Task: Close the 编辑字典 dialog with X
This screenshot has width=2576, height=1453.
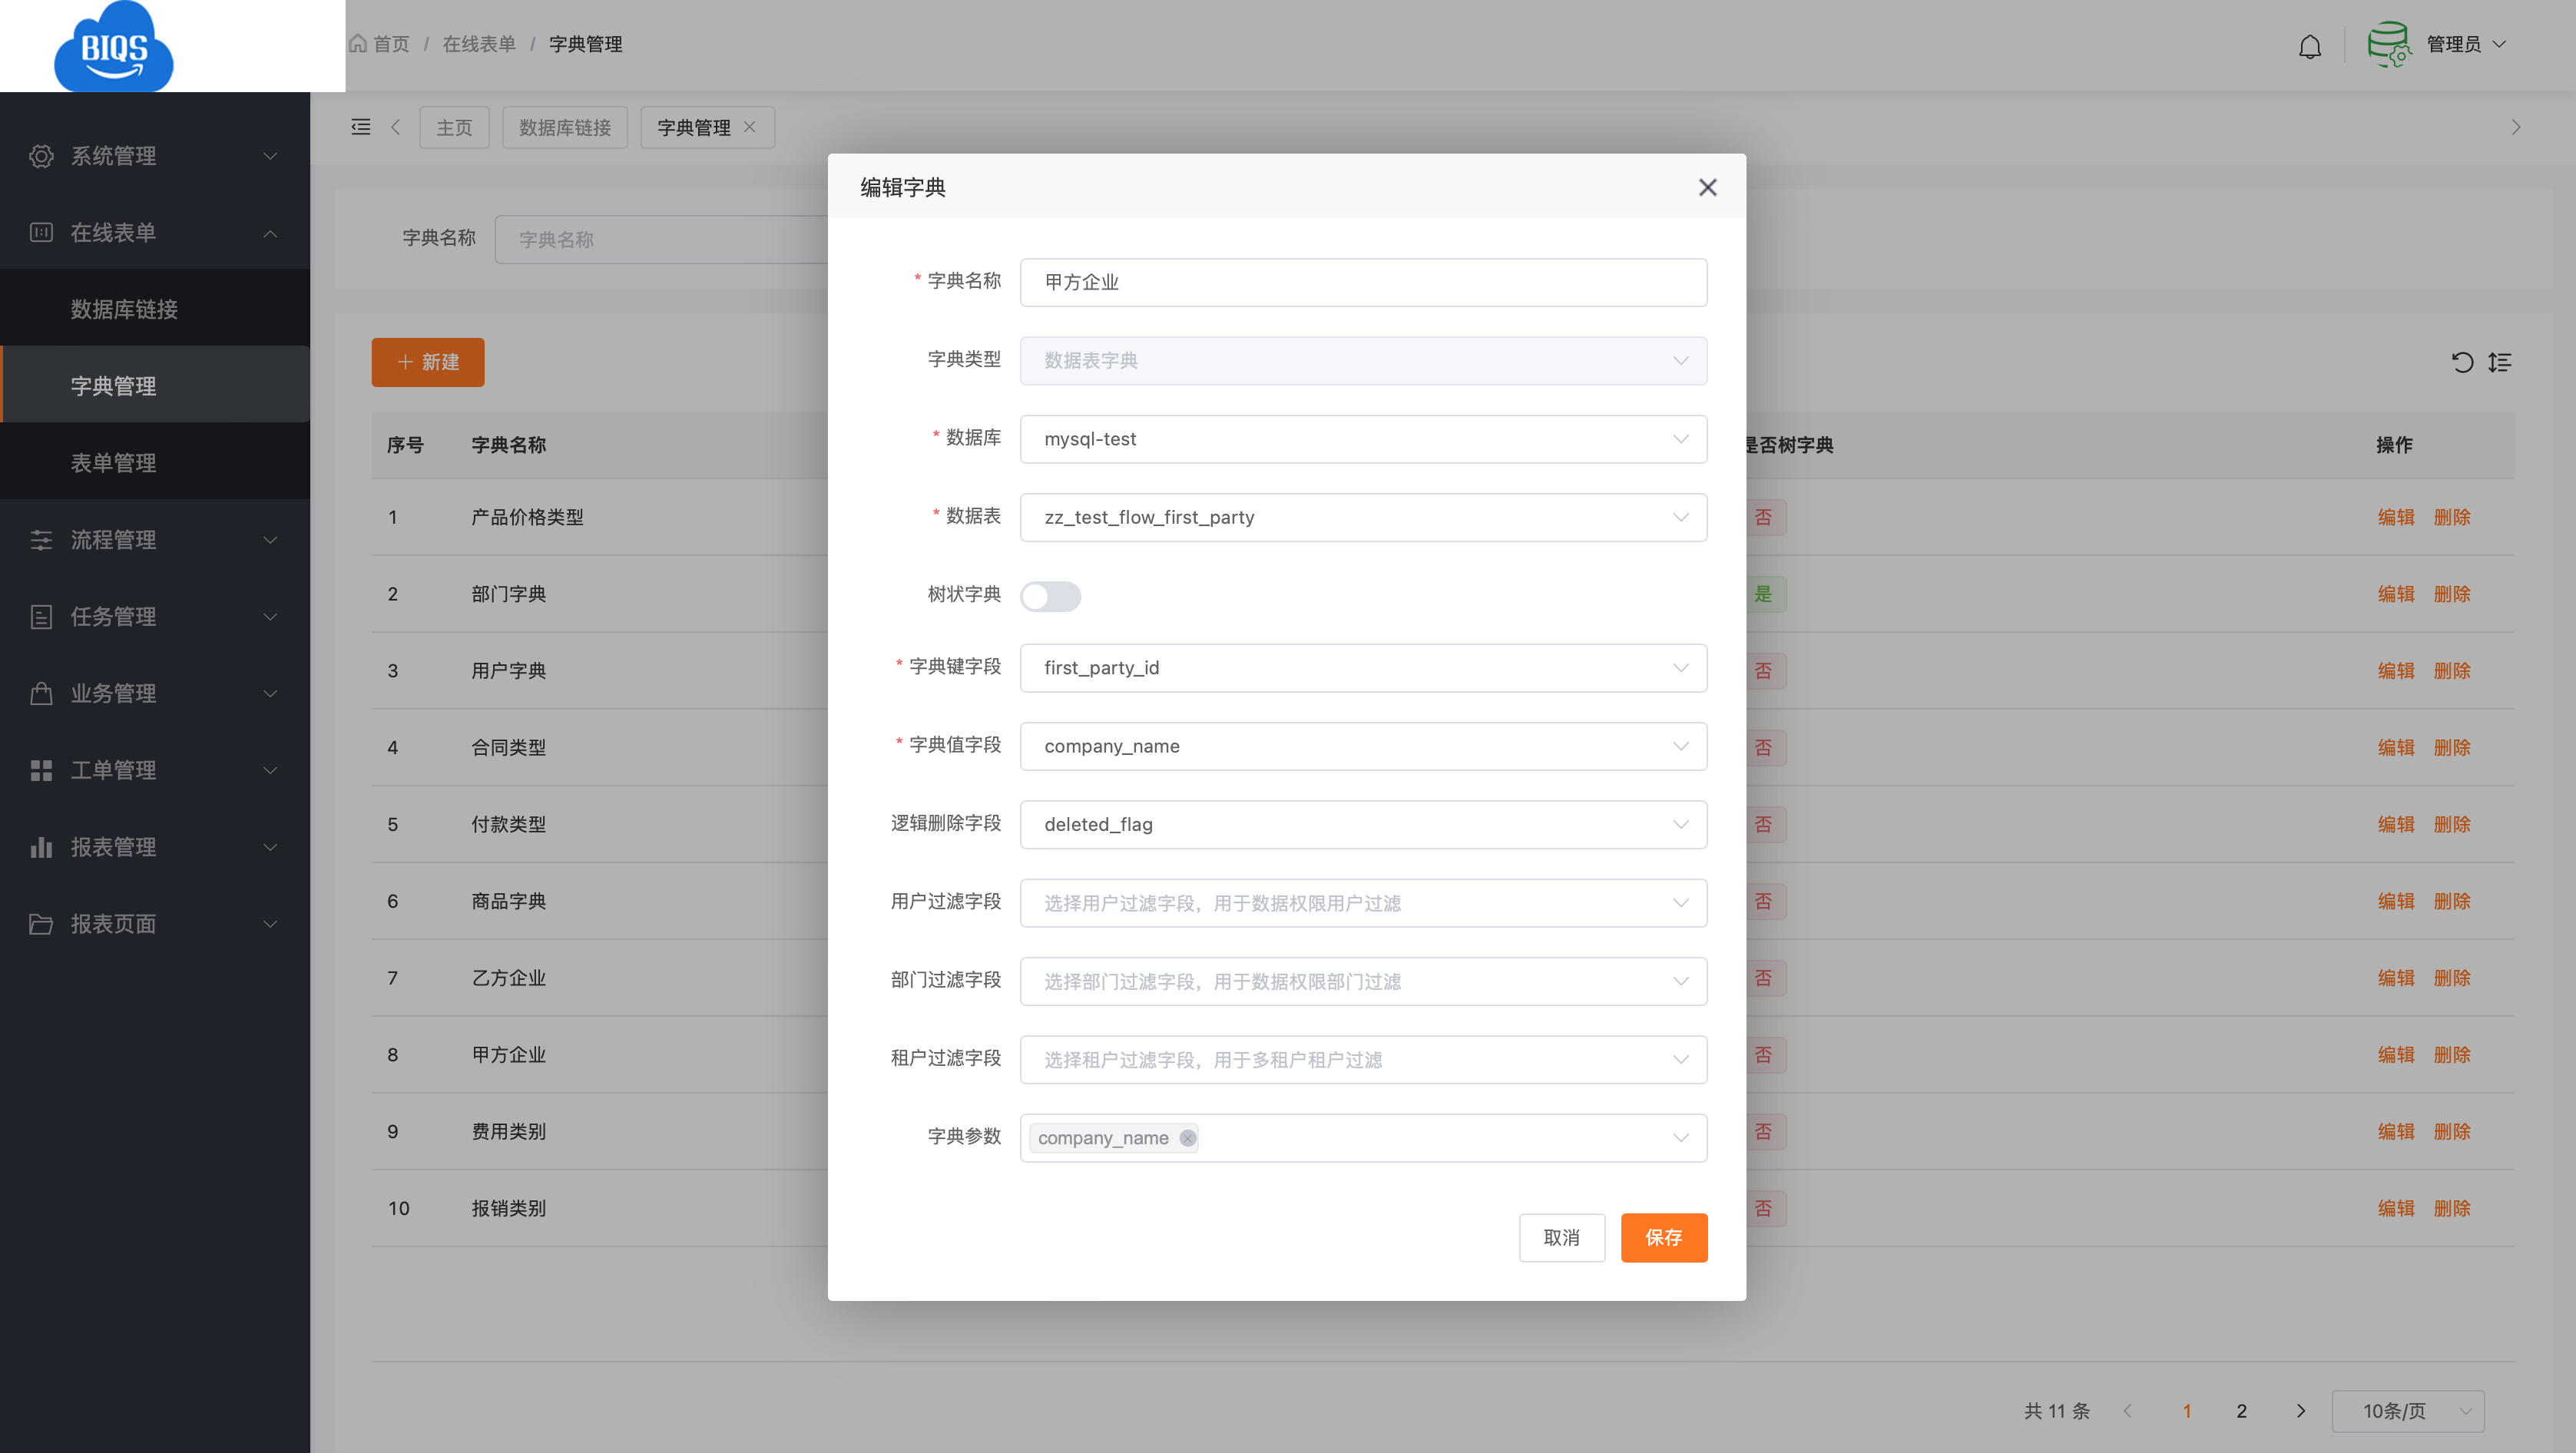Action: [x=1707, y=187]
